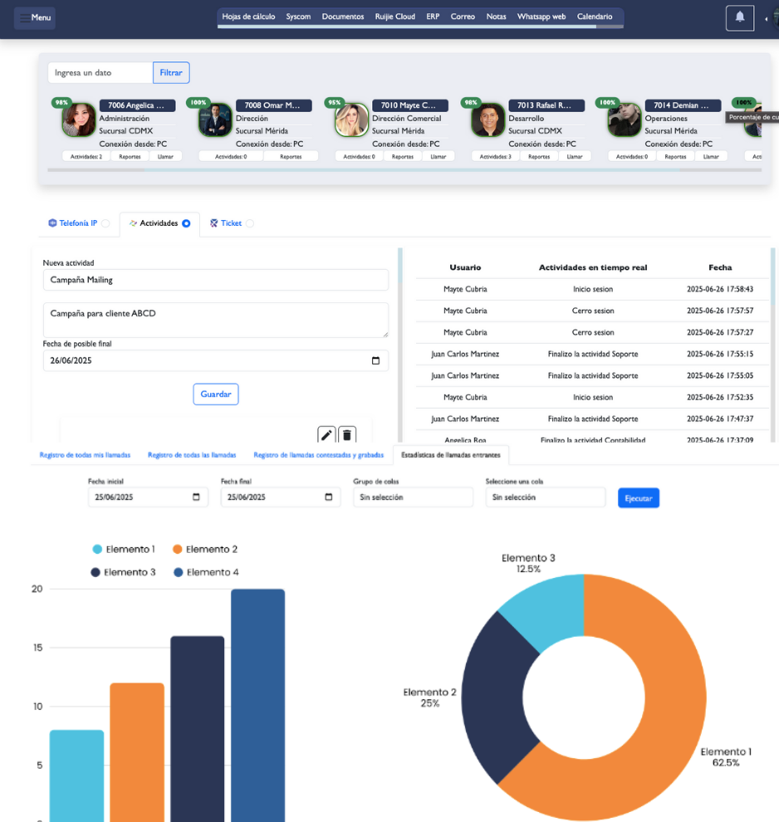Open the hamburger Menu button
The height and width of the screenshot is (822, 779).
[x=35, y=17]
